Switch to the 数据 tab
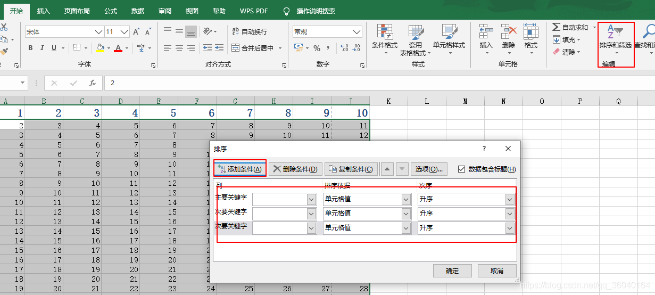Image resolution: width=655 pixels, height=295 pixels. (x=138, y=11)
